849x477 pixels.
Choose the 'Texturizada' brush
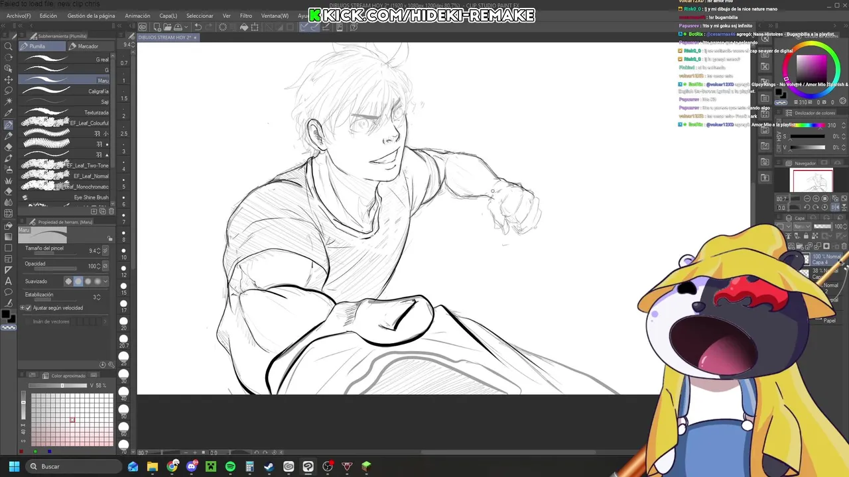tap(65, 113)
